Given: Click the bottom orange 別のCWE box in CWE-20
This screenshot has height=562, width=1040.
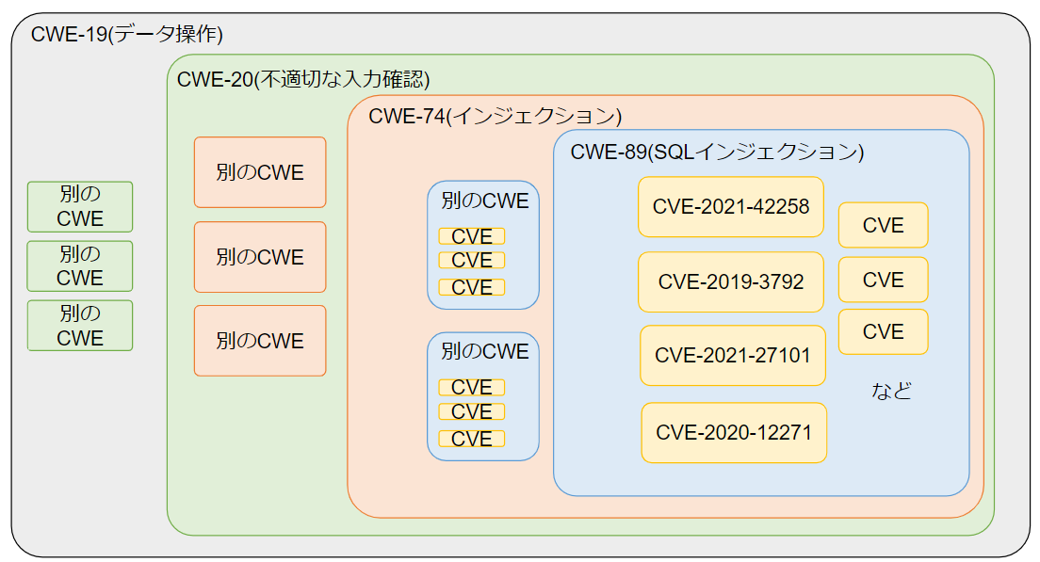Looking at the screenshot, I should click(260, 341).
